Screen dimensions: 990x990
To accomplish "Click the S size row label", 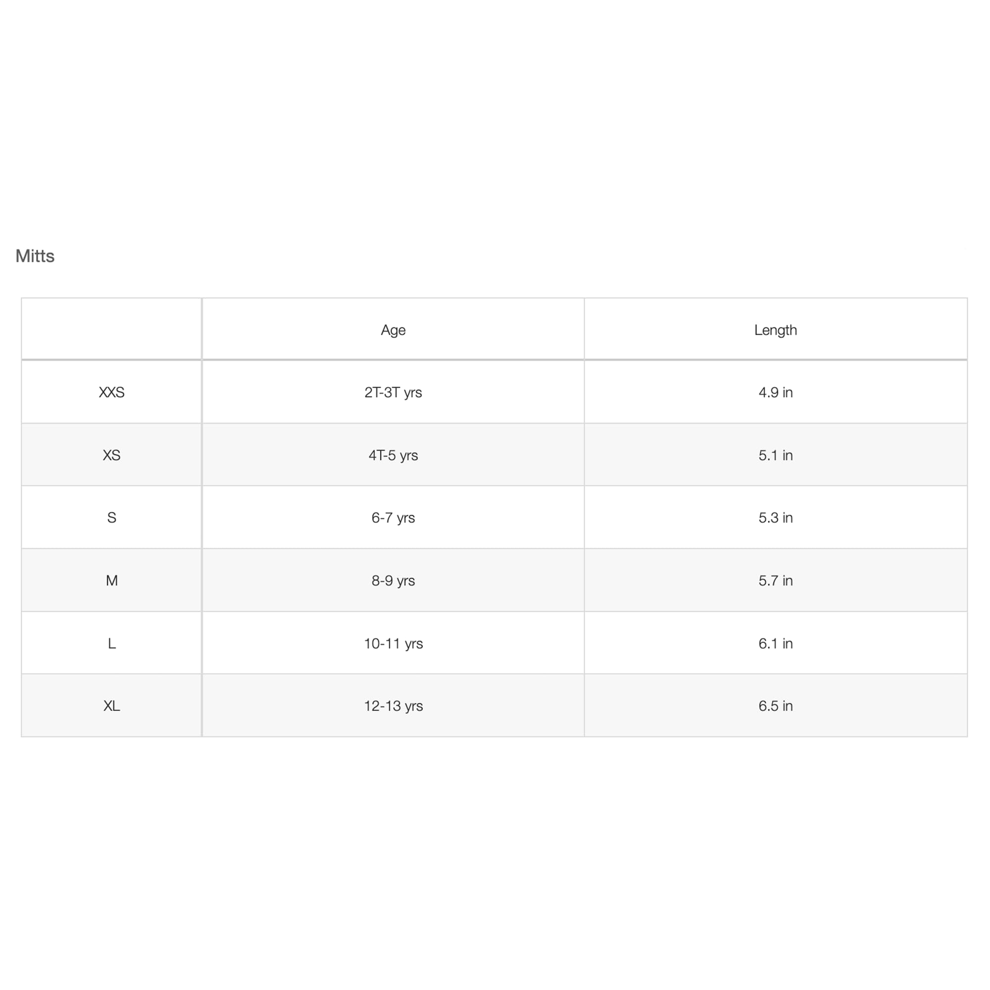I will [x=112, y=518].
